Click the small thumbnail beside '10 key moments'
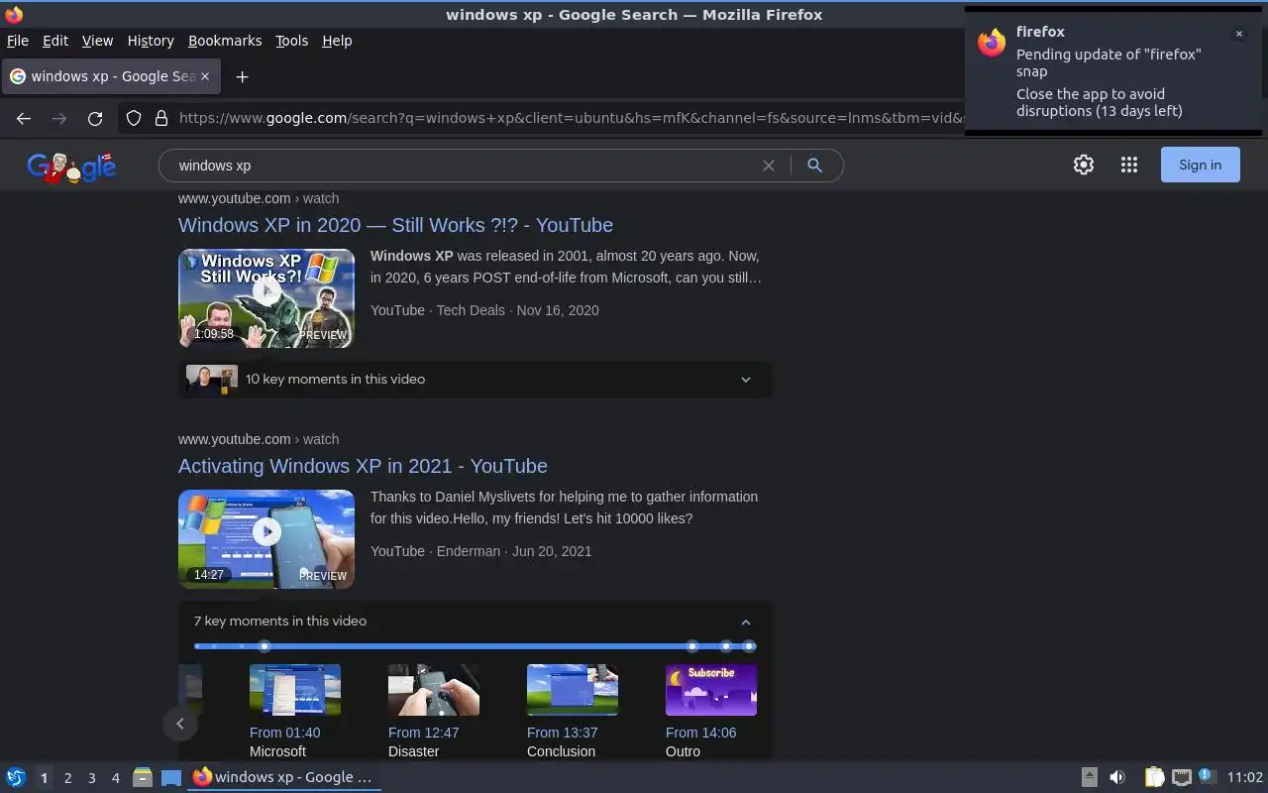Image resolution: width=1268 pixels, height=793 pixels. pos(212,379)
